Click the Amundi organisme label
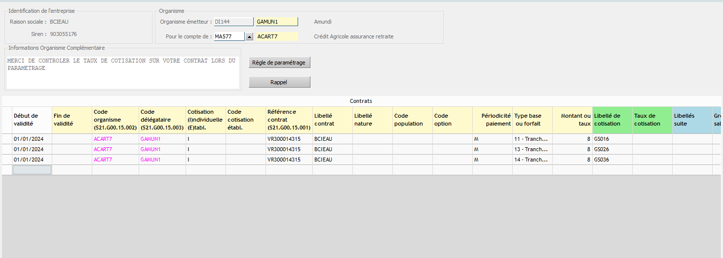 coord(323,22)
